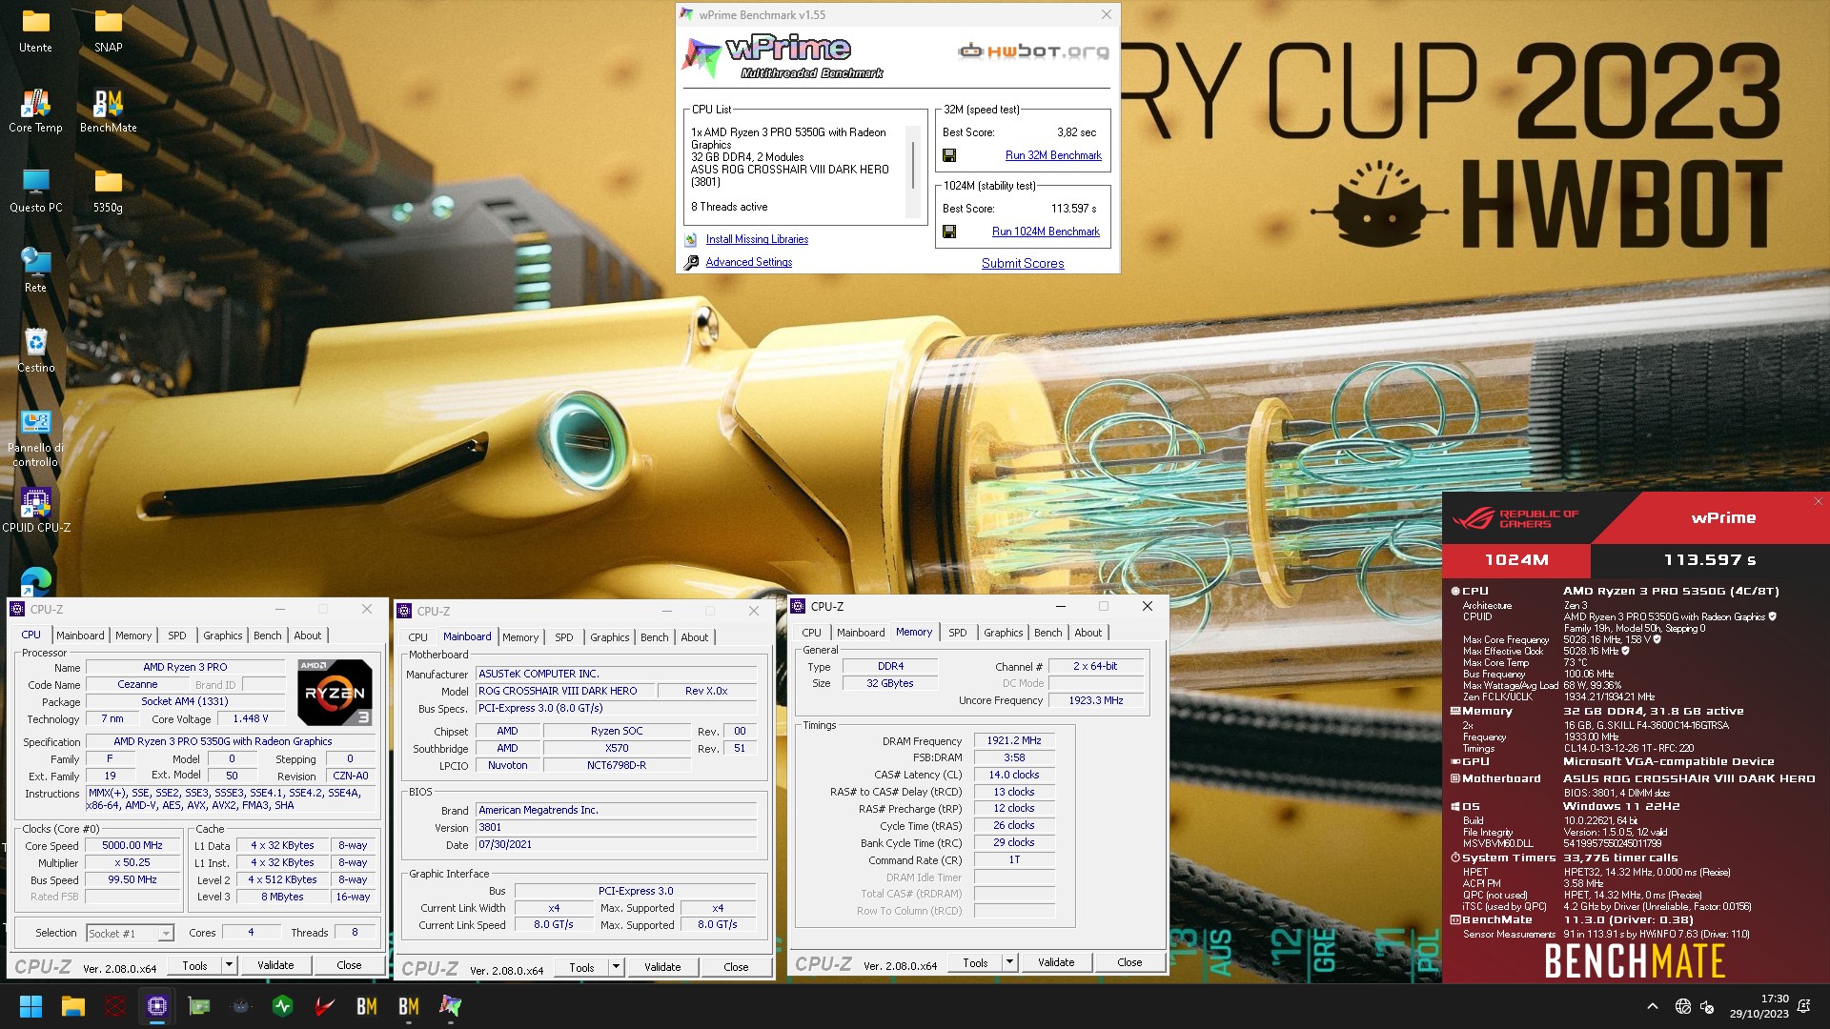Click the green hexagon monitor taskbar icon
Viewport: 1830px width, 1029px height.
tap(282, 1006)
